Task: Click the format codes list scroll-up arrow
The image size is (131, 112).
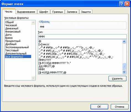Action: (x=124, y=41)
